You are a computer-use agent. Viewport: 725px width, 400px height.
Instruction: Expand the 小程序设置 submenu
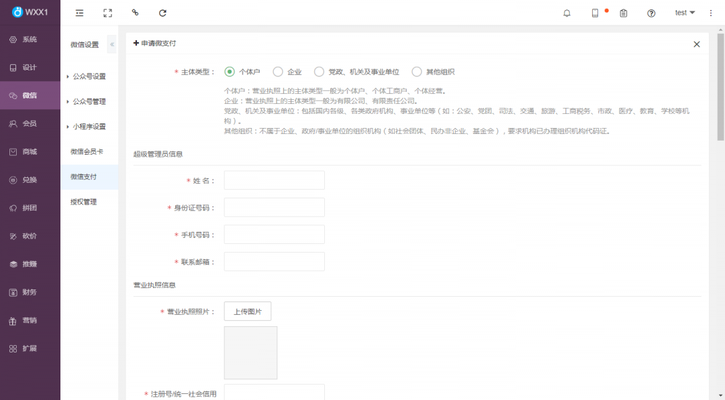[89, 127]
